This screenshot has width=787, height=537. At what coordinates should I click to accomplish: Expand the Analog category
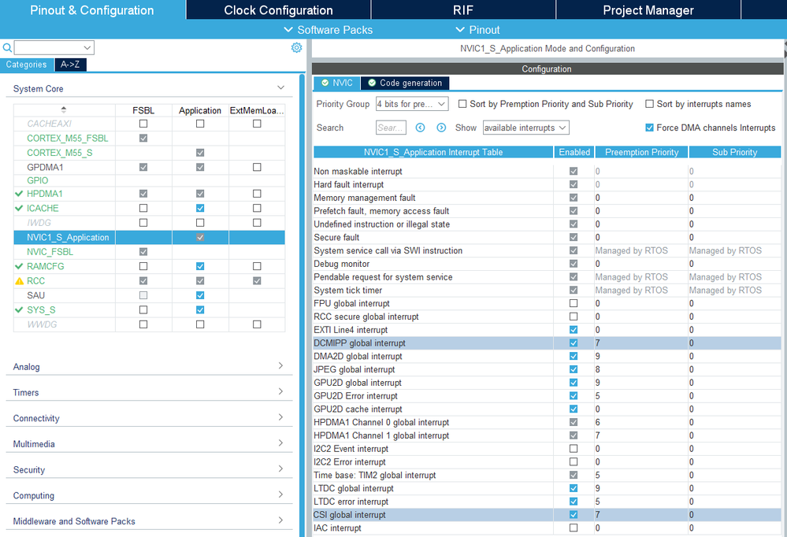point(281,366)
